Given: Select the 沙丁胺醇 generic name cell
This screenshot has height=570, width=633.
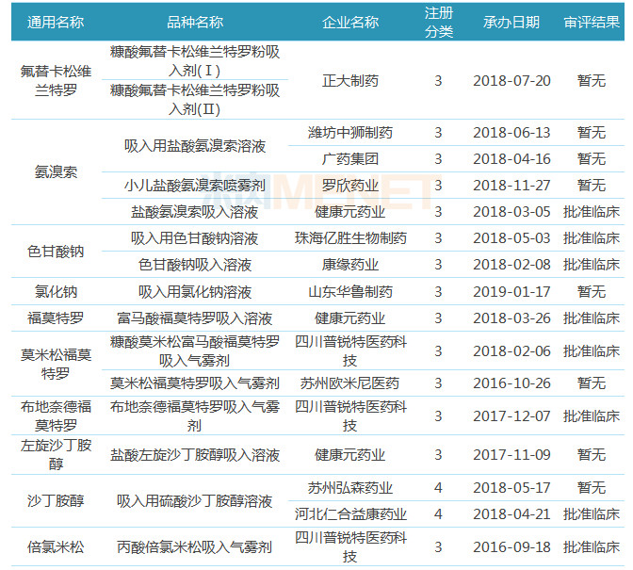Looking at the screenshot, I should point(56,501).
